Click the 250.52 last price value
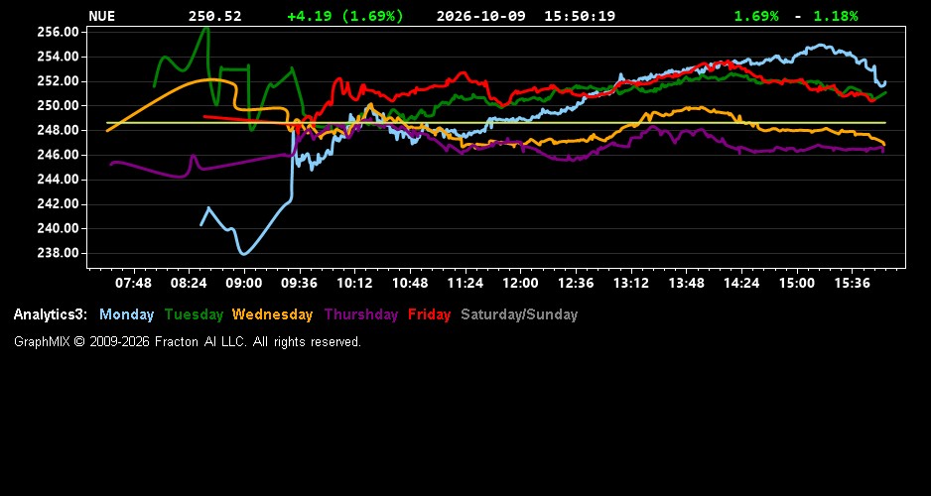 click(x=215, y=16)
